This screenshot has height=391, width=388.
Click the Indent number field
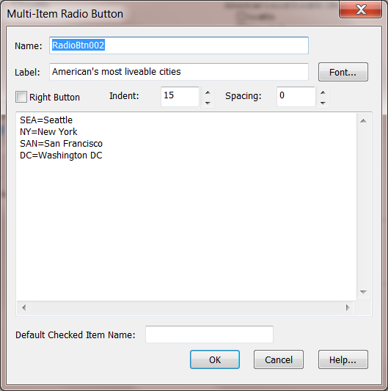(180, 97)
